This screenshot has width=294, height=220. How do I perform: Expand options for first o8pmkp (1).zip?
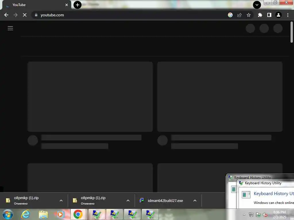point(61,201)
